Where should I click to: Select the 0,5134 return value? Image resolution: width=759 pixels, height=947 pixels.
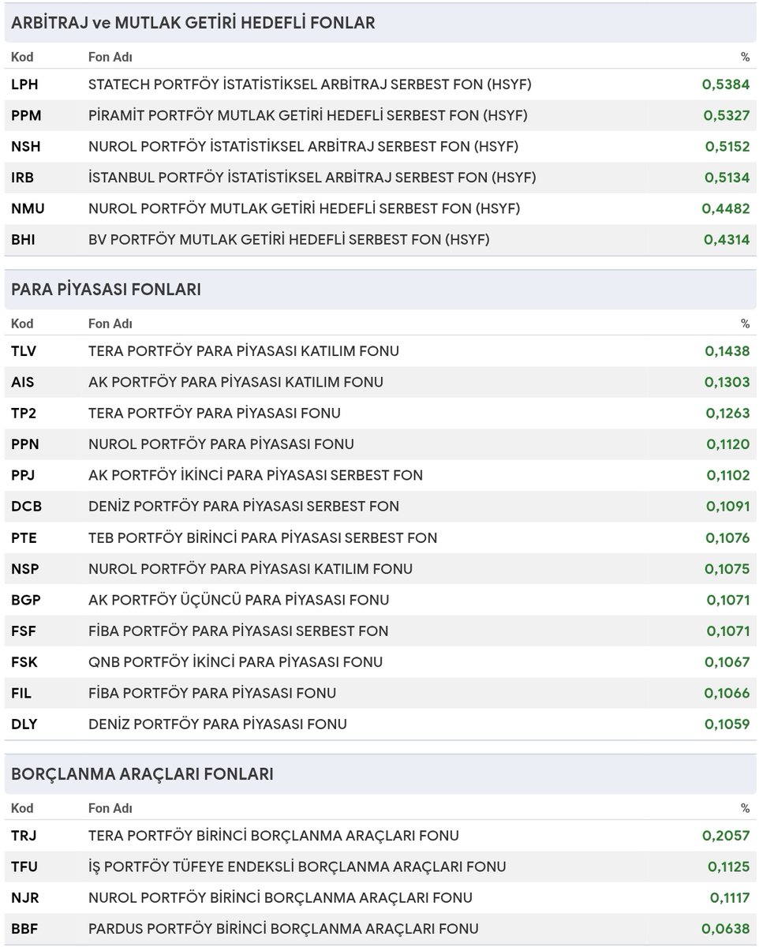(727, 178)
